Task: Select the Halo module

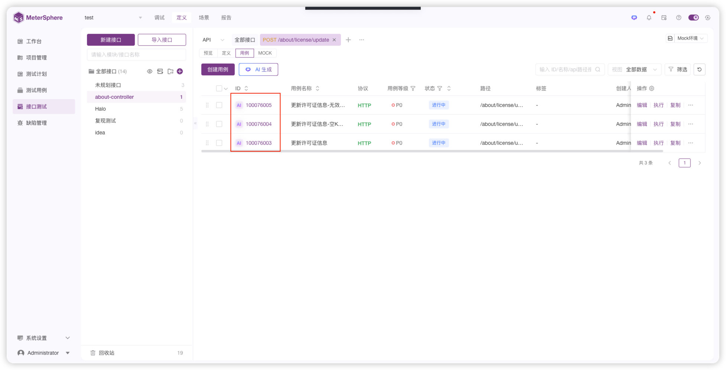Action: (136, 109)
